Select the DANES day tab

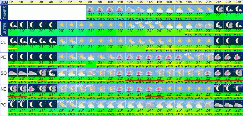[x=4, y=12]
